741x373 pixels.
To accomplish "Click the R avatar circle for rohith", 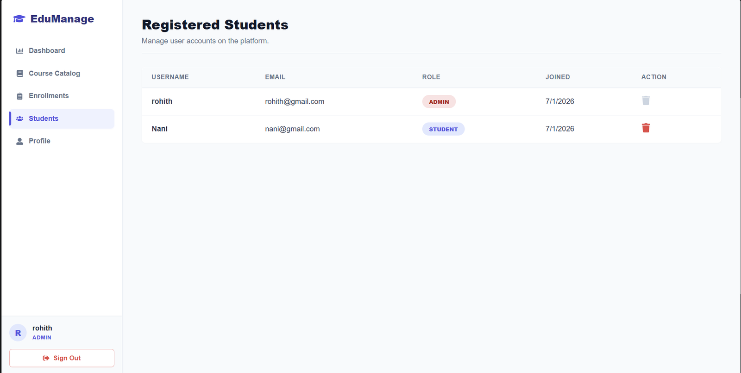I will (x=18, y=333).
